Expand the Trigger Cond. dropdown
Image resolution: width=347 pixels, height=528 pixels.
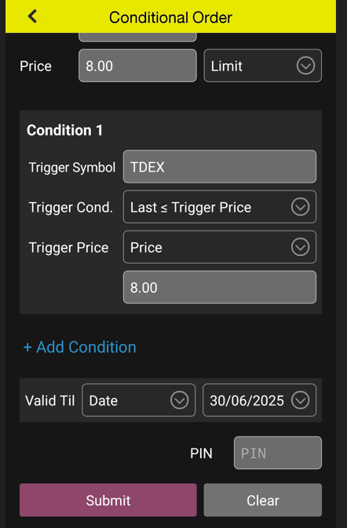point(220,207)
